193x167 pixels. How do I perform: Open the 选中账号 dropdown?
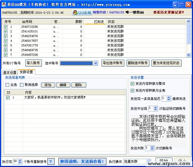[95, 63]
